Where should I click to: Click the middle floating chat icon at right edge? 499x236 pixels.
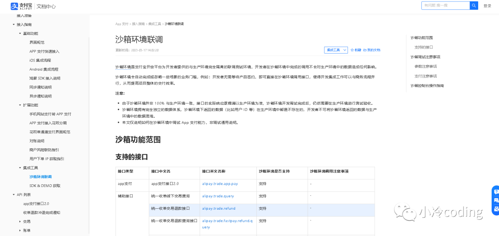496,200
